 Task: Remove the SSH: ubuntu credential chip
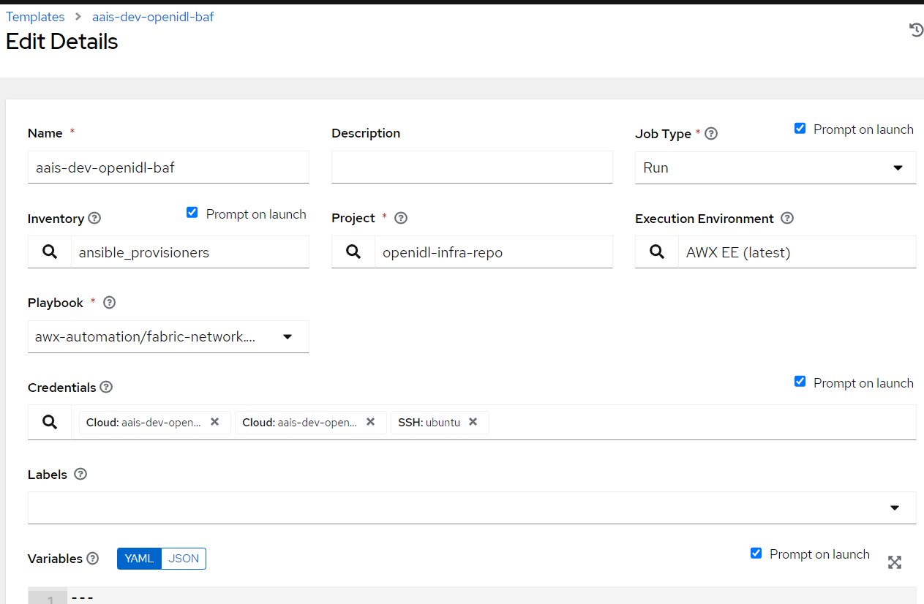coord(473,422)
